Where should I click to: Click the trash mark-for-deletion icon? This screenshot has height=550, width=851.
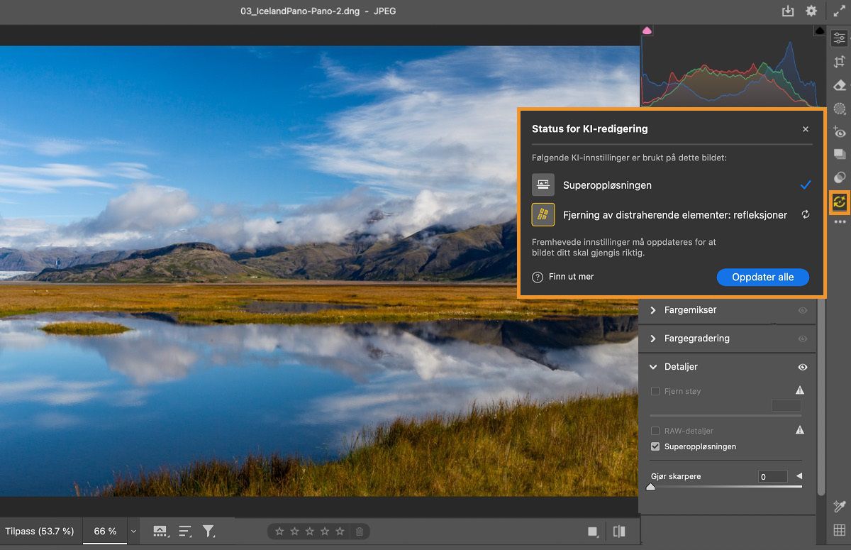[x=360, y=531]
